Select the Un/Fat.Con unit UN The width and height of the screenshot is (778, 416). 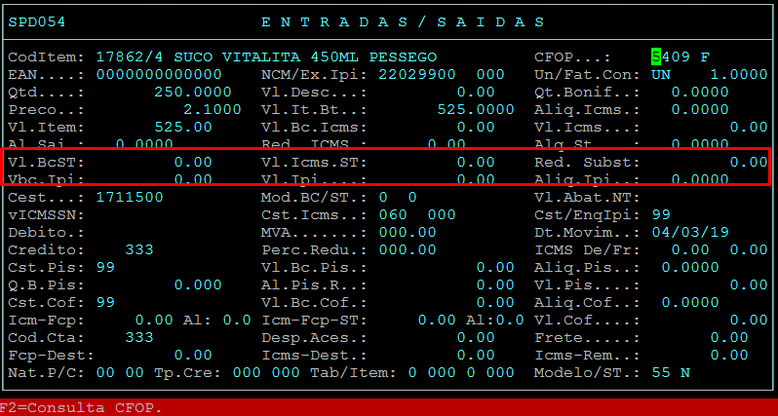(661, 74)
